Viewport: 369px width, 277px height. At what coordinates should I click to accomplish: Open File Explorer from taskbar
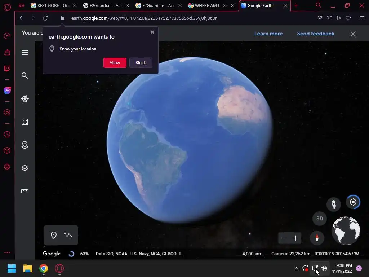click(27, 268)
